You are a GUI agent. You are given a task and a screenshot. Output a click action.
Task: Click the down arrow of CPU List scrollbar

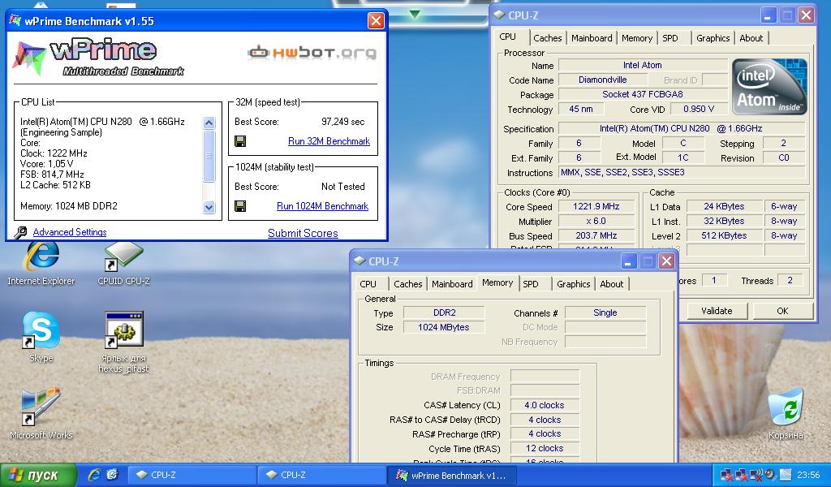[x=209, y=207]
